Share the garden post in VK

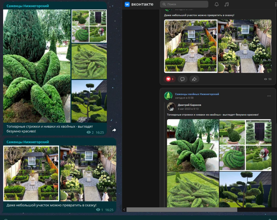pos(194,79)
